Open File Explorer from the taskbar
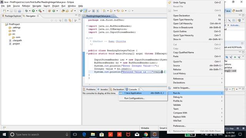Screen dimensions: 246x138 (93, 135)
